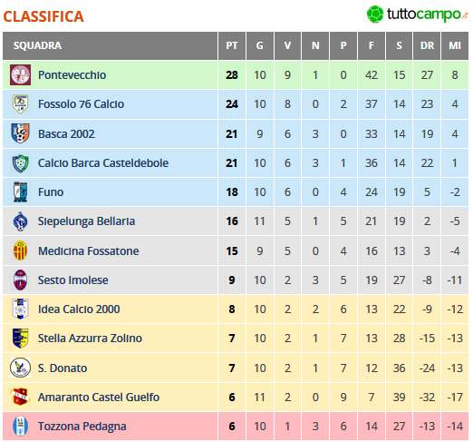This screenshot has width=473, height=442.
Task: Open the Tozzona Pedagna team link
Action: pyautogui.click(x=82, y=427)
